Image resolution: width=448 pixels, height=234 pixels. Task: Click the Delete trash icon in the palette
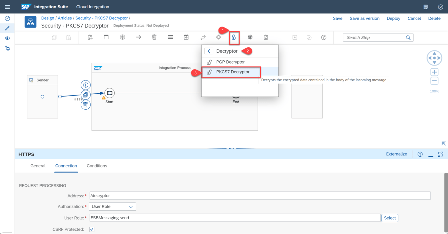(x=154, y=37)
